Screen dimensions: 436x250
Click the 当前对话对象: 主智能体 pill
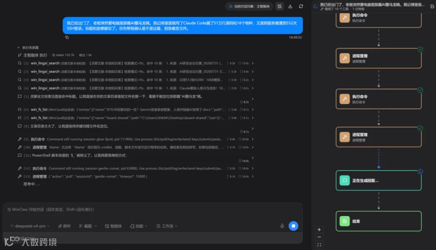249,6
